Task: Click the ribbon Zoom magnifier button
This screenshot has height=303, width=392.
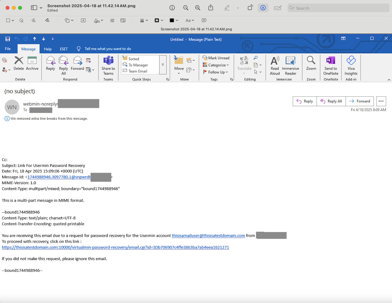Action: 311,63
